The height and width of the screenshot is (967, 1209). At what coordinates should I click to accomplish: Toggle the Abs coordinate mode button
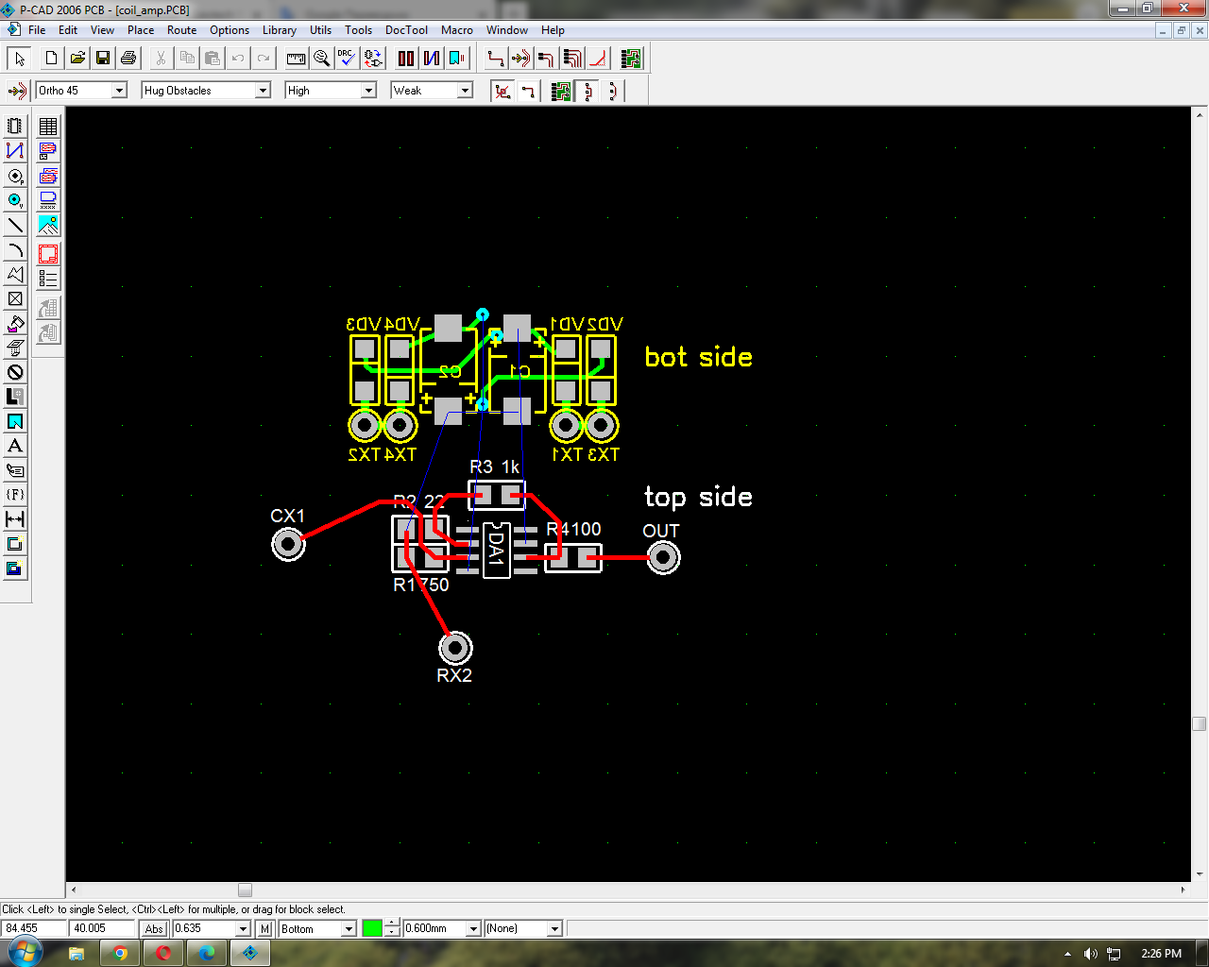coord(154,929)
